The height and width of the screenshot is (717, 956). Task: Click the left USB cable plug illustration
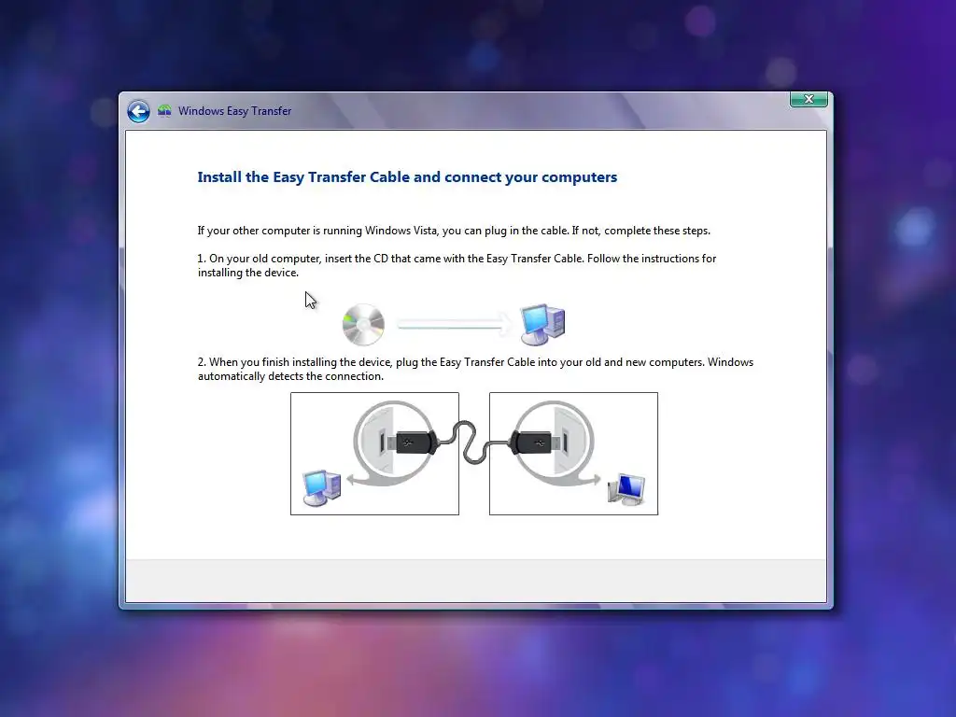[415, 443]
